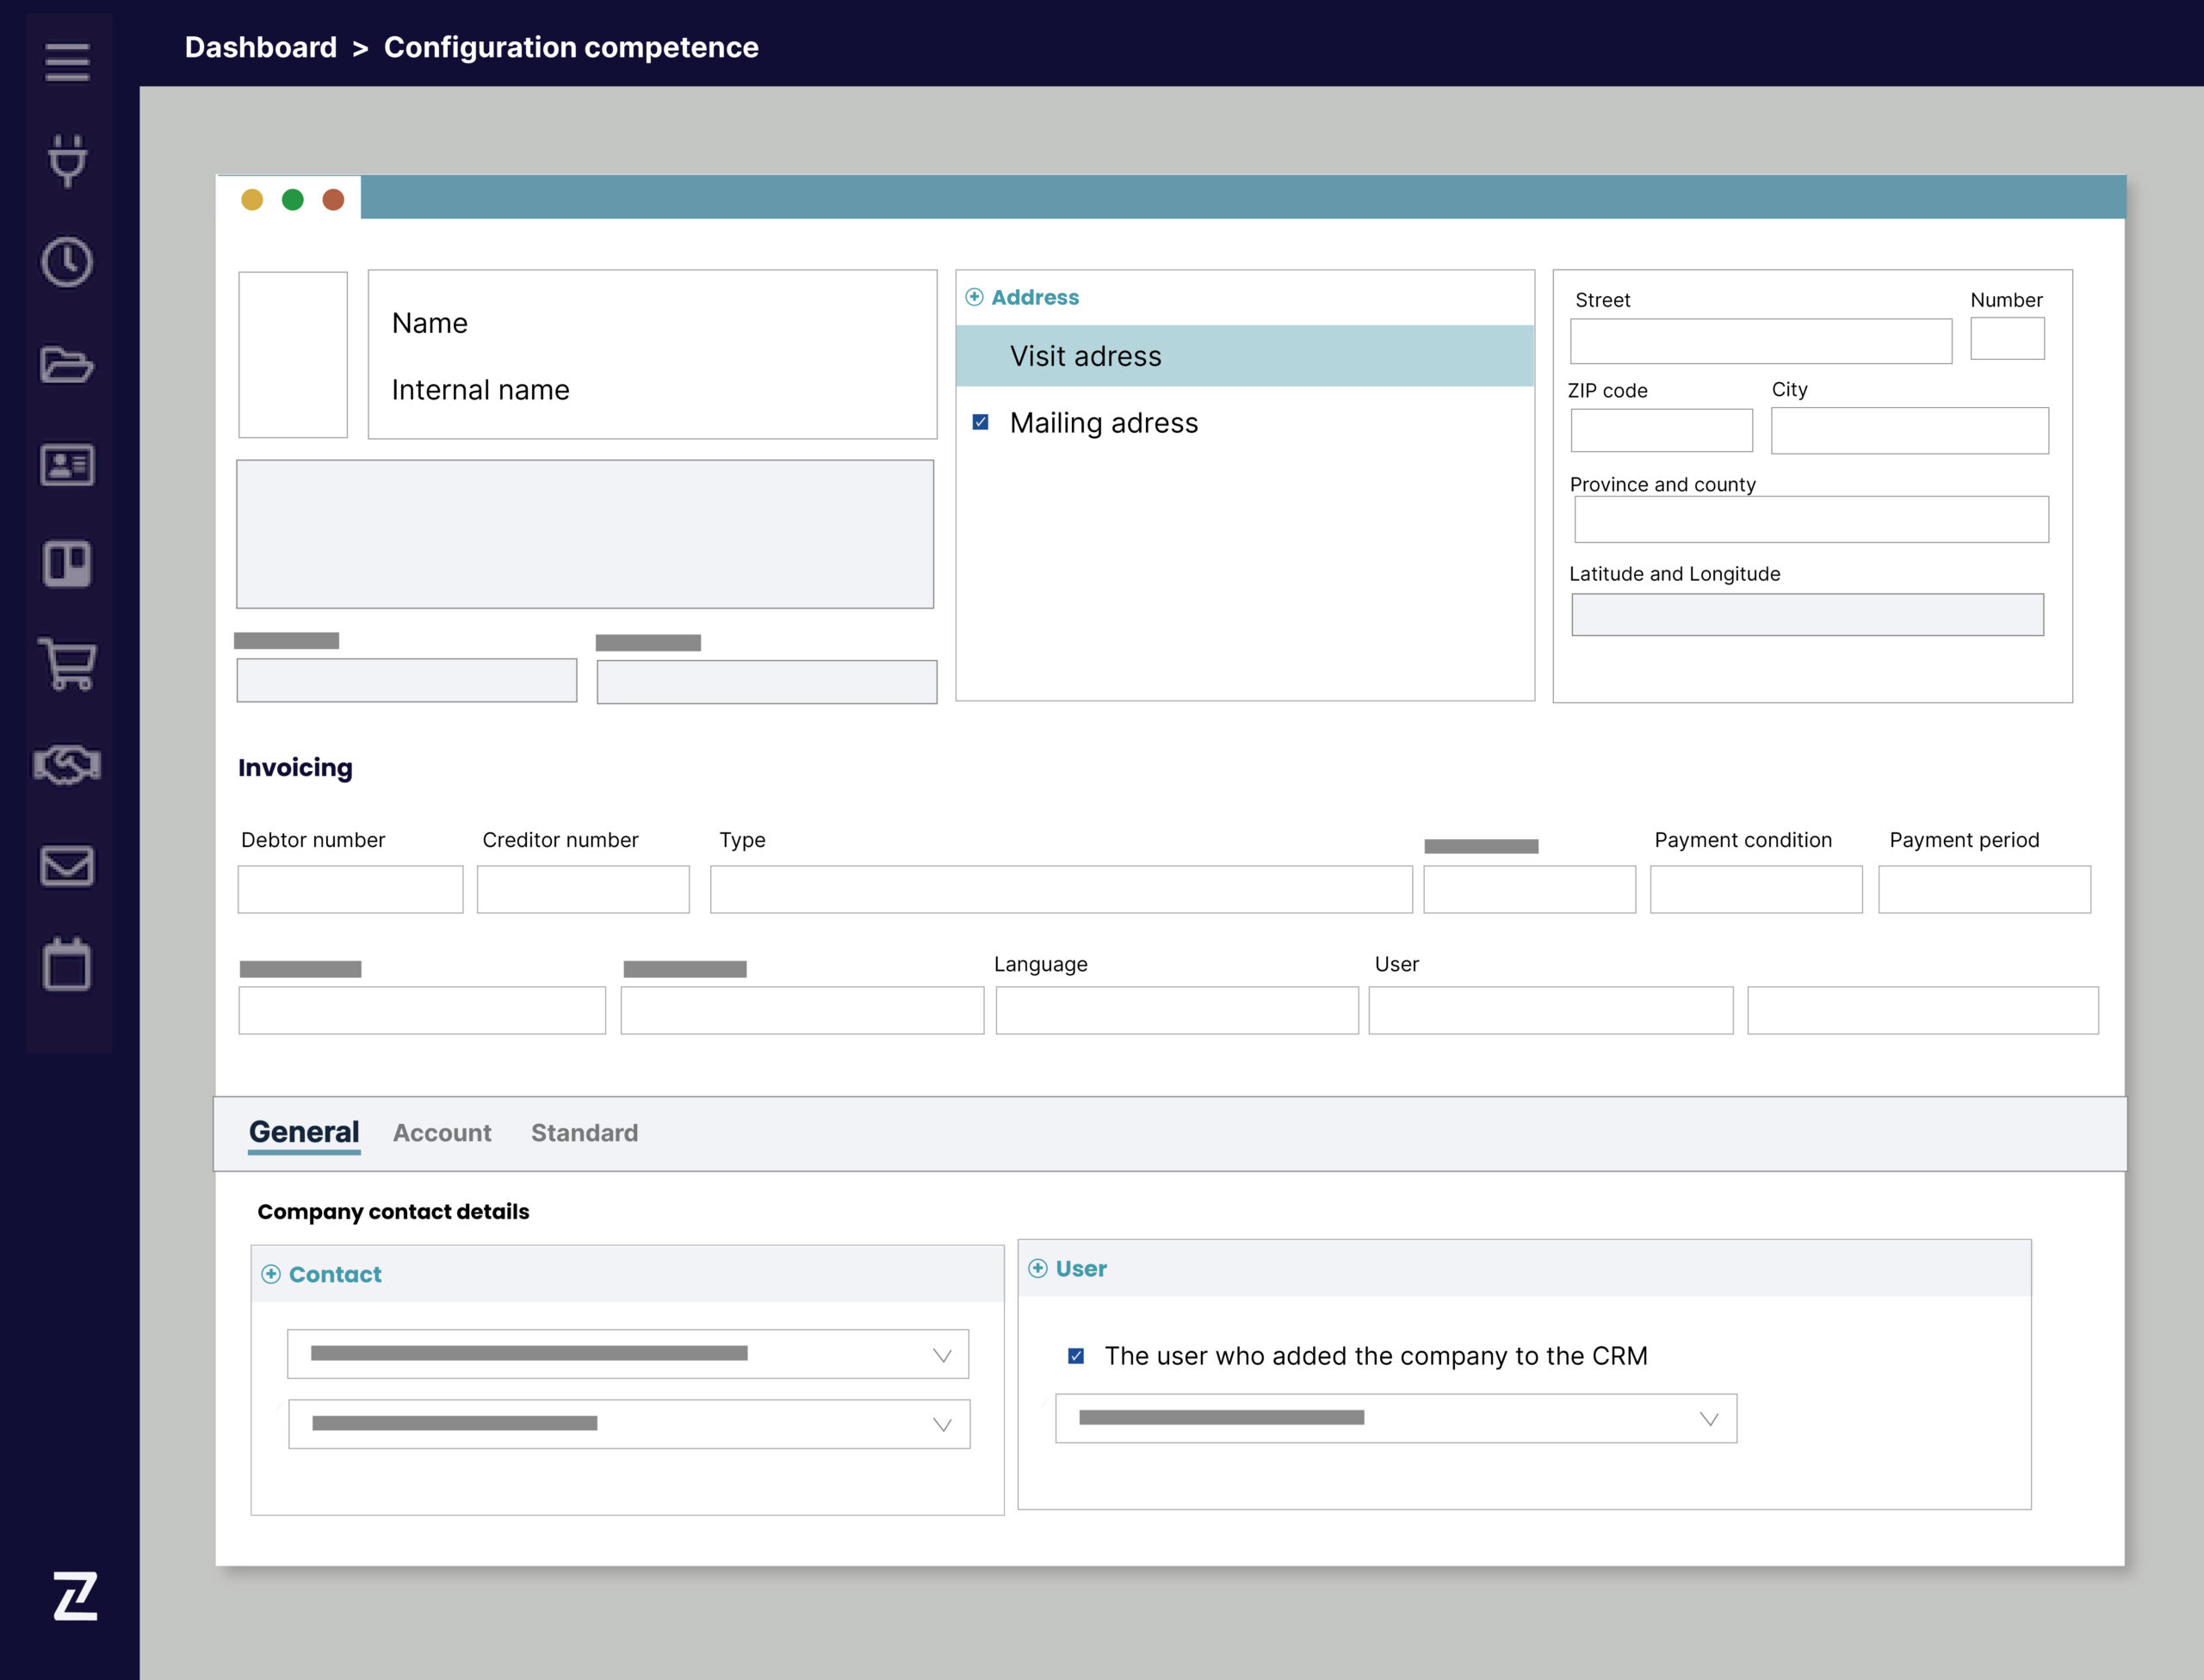Image resolution: width=2204 pixels, height=1680 pixels.
Task: Add a new address with the Address button
Action: click(1023, 297)
